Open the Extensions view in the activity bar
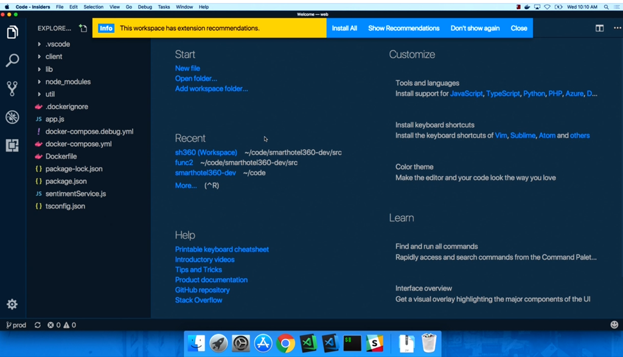The height and width of the screenshot is (357, 623). pyautogui.click(x=12, y=145)
